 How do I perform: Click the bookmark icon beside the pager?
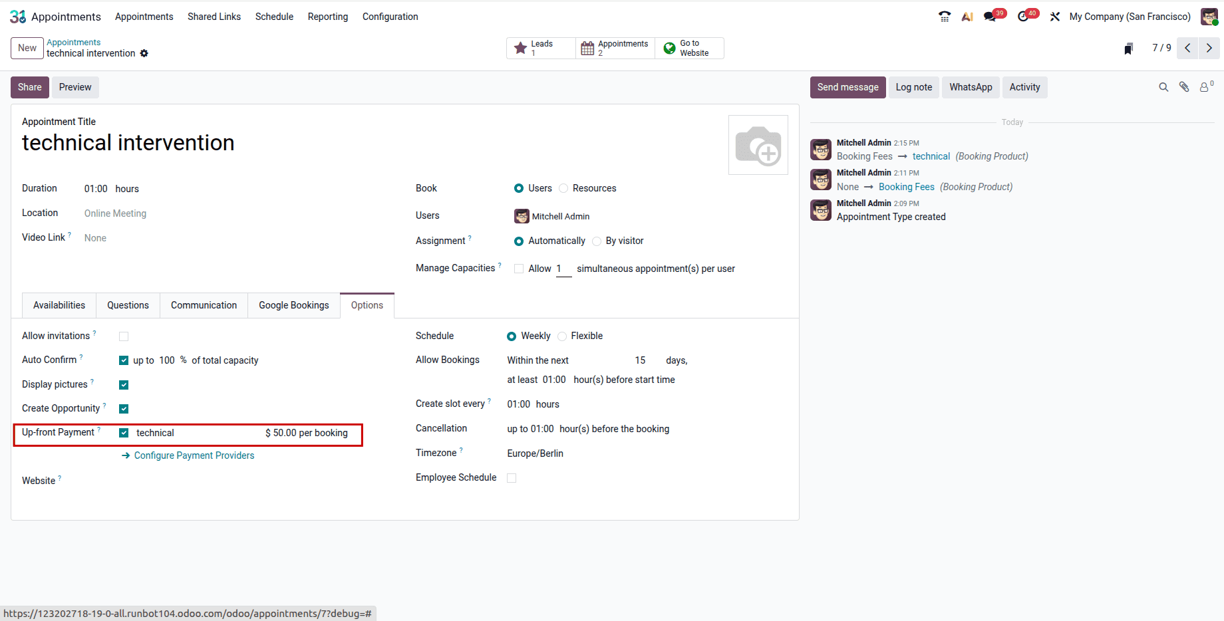(1129, 49)
